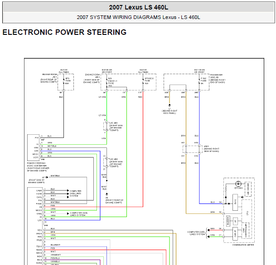
Task: Click the "2007 Lexus LS 460L" title
Action: tap(139, 7)
